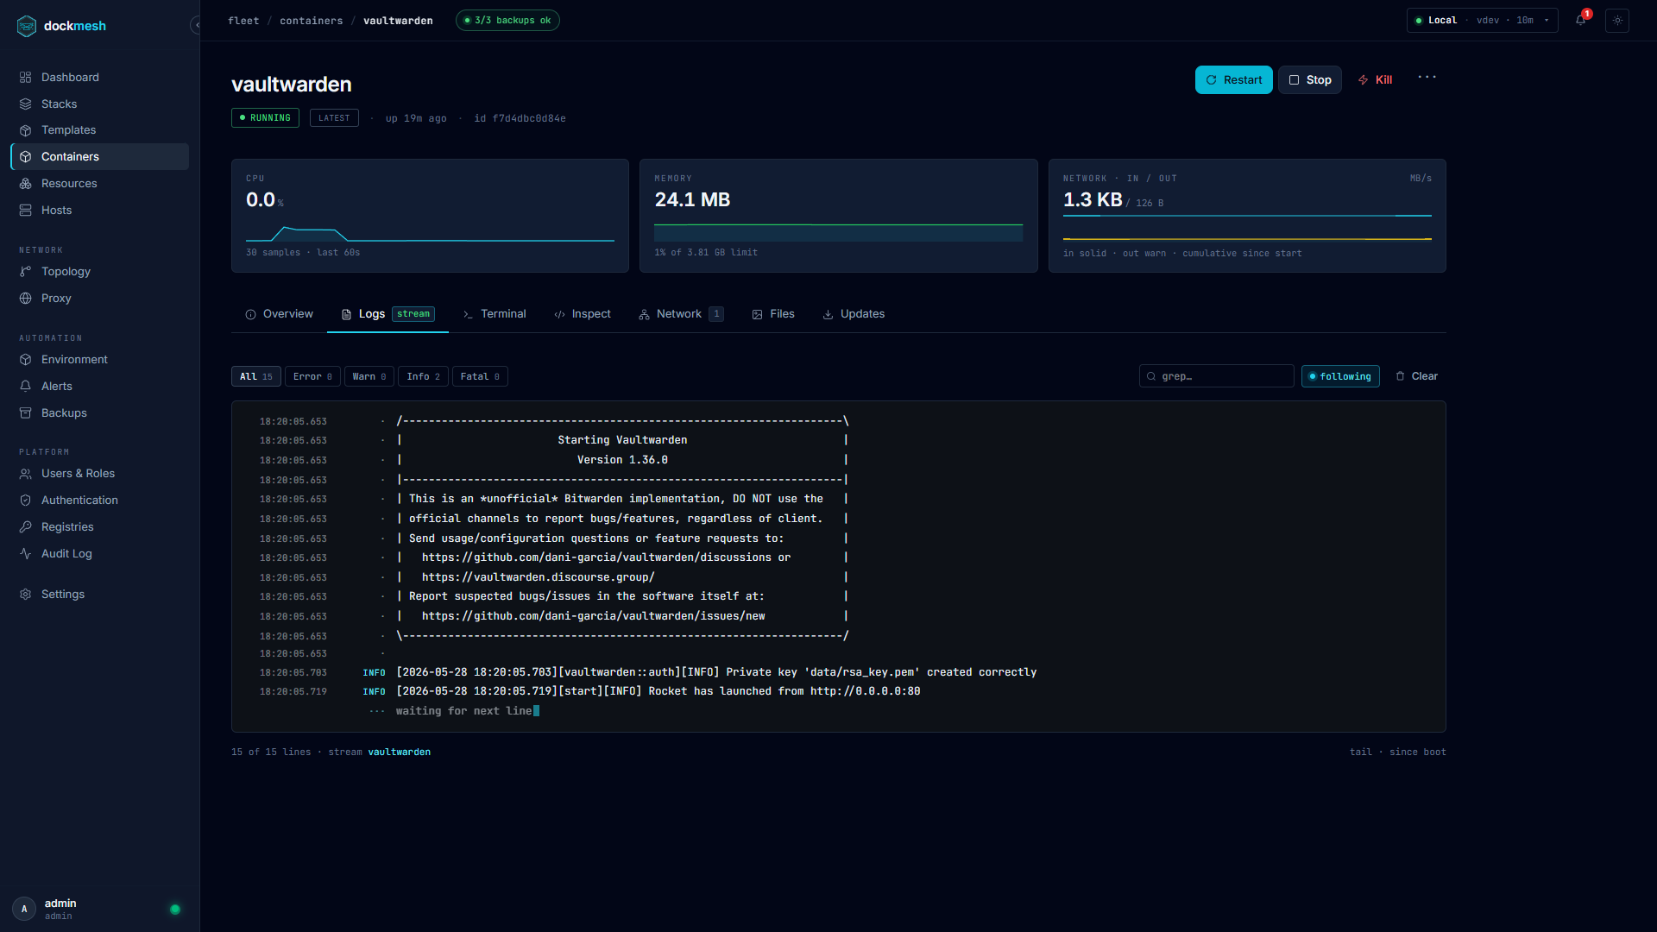Click the memory usage bar
The width and height of the screenshot is (1657, 932).
point(838,232)
